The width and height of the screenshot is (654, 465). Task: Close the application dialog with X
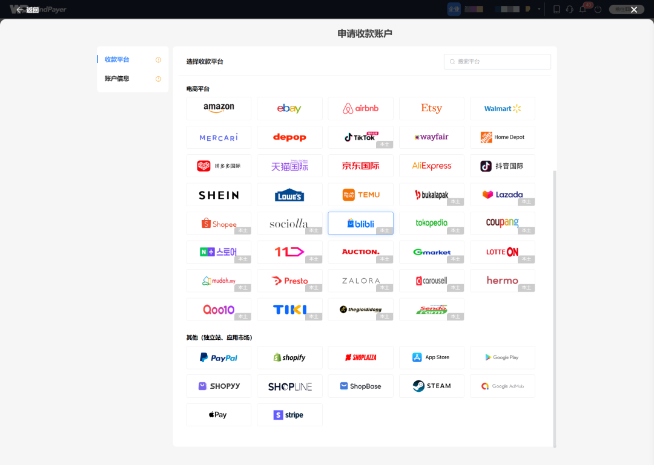(634, 10)
